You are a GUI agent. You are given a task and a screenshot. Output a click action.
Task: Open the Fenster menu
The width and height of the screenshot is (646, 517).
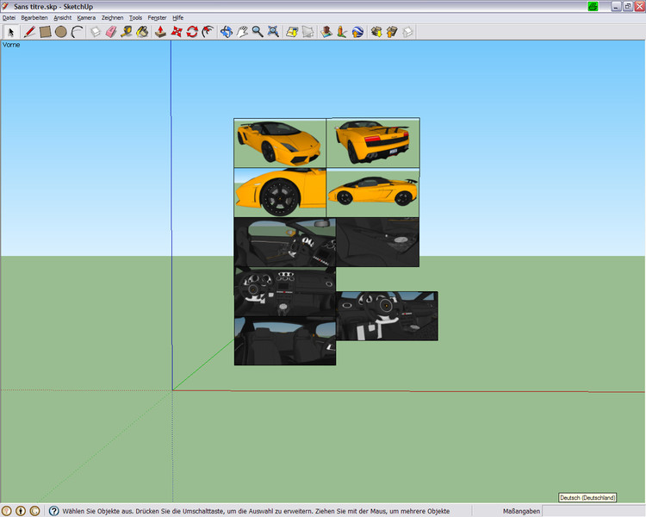(x=157, y=18)
